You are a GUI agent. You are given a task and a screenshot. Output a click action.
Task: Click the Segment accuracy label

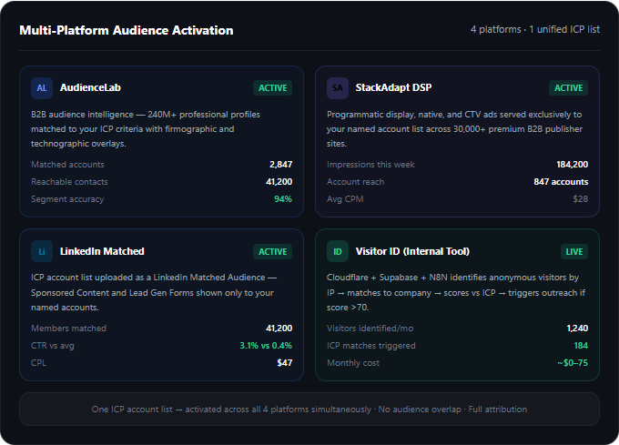coord(67,199)
